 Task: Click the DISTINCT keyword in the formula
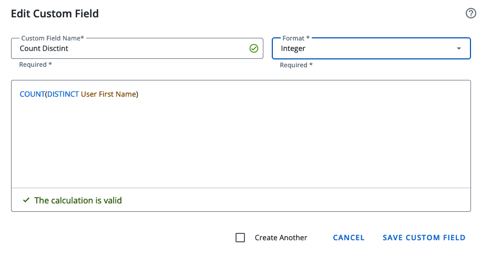click(63, 94)
